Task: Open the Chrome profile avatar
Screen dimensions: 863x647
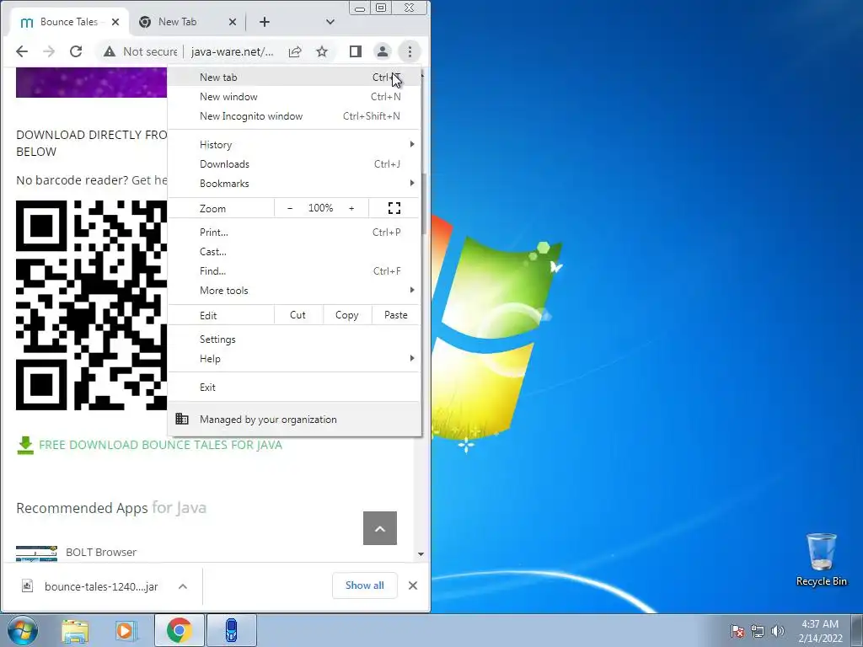Action: (382, 51)
